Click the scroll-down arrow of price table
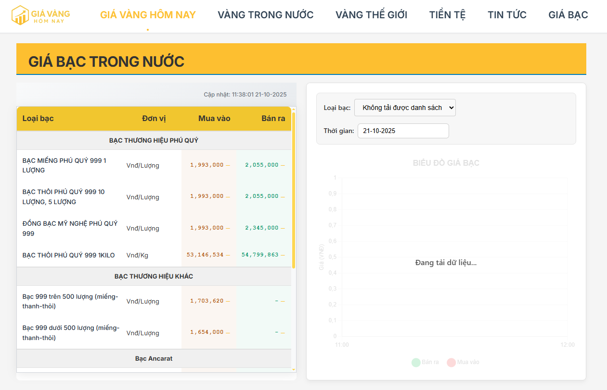The height and width of the screenshot is (390, 607). (294, 369)
